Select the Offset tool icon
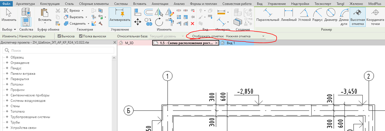The width and height of the screenshot is (385, 131). pyautogui.click(x=149, y=12)
